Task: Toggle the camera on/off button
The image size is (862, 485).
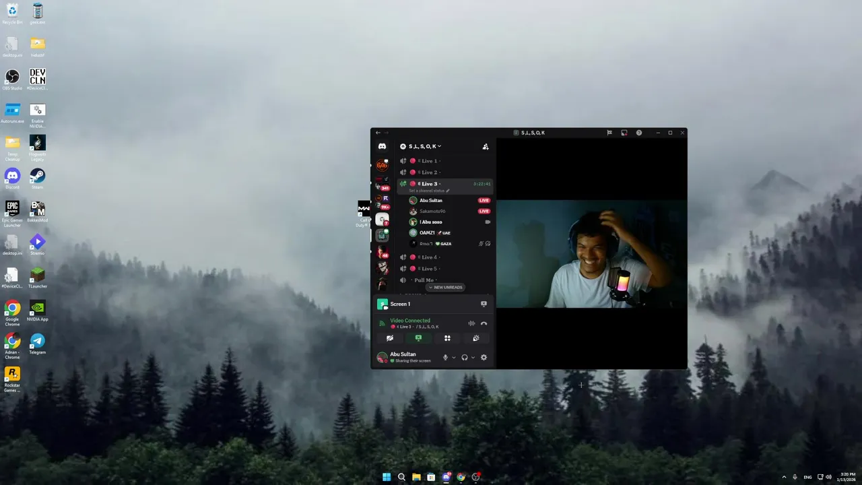Action: pyautogui.click(x=389, y=338)
